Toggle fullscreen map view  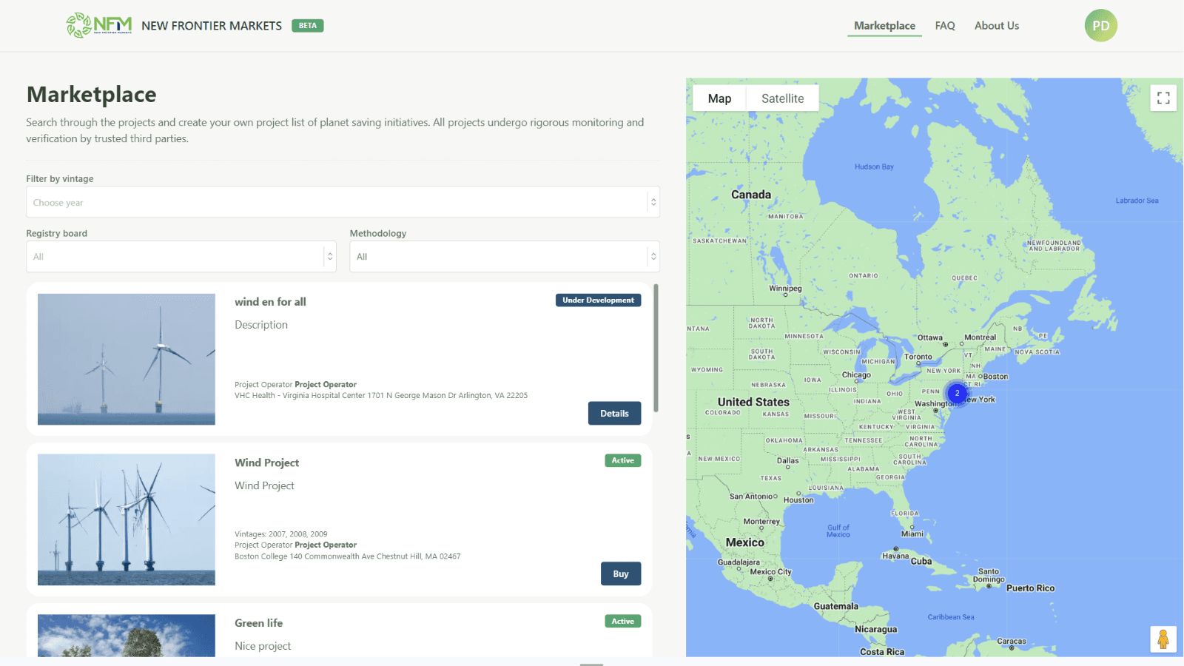(1163, 98)
